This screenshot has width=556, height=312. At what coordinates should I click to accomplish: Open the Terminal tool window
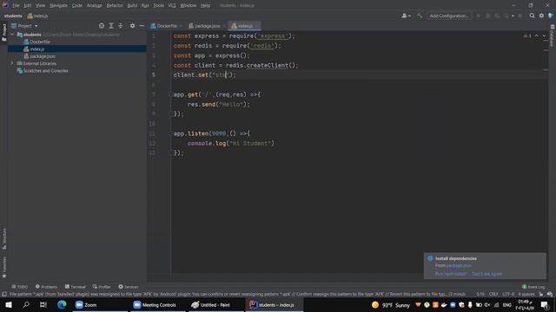coord(76,287)
